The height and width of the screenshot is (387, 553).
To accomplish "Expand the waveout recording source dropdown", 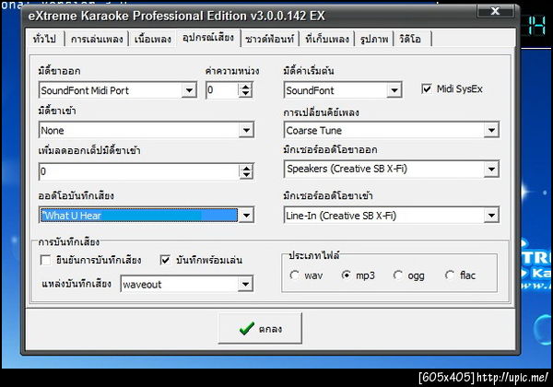I will (x=245, y=284).
